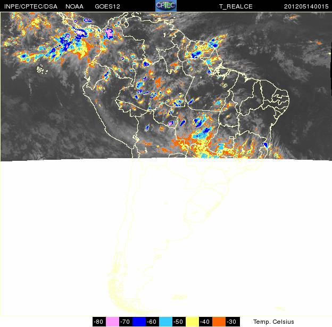Viewport: 332px width, 327px height.
Task: Click the GOES12 satellite label
Action: click(x=107, y=6)
